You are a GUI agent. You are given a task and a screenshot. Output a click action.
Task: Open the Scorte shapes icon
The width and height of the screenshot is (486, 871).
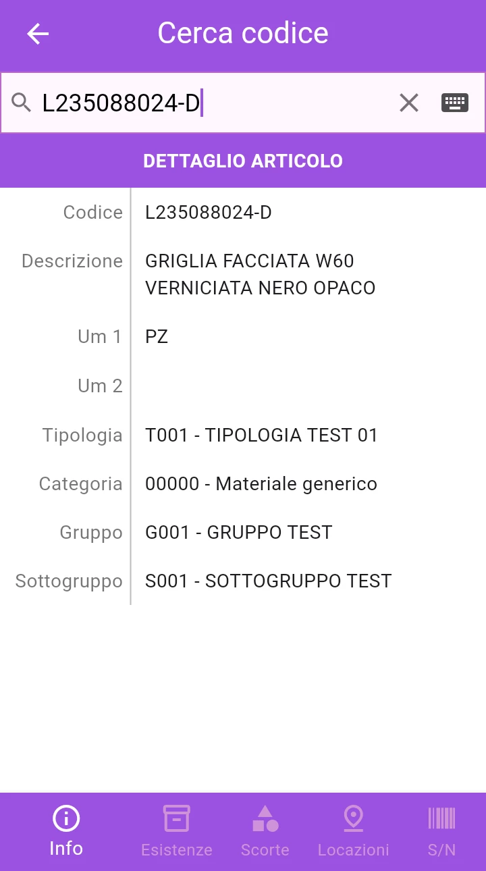point(265,819)
